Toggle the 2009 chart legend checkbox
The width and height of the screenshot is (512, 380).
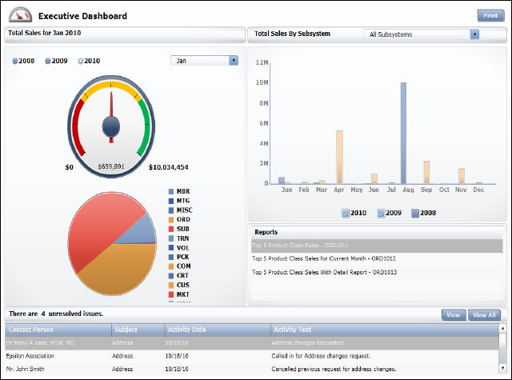pos(380,214)
